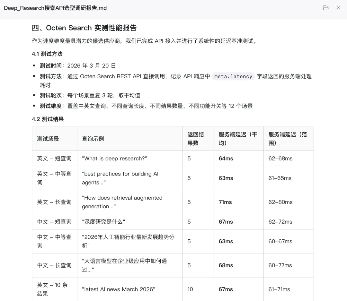Screen dimensions: 347x301
Task: Click the meta.latency inline code
Action: 233,76
